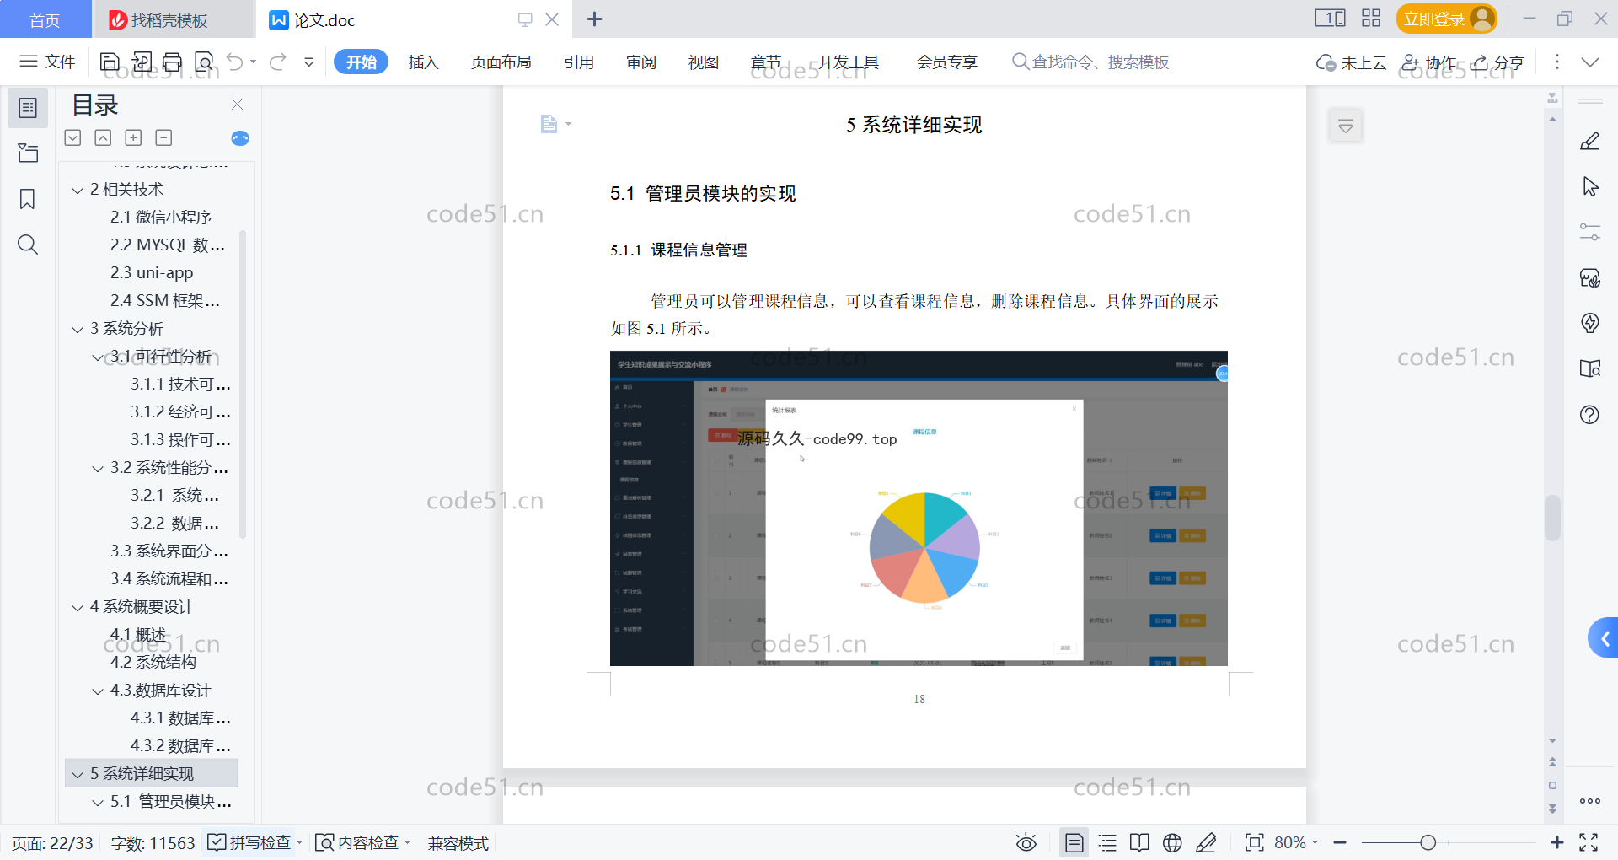
Task: Collapse the 4.3.数据库设计 node
Action: point(98,691)
